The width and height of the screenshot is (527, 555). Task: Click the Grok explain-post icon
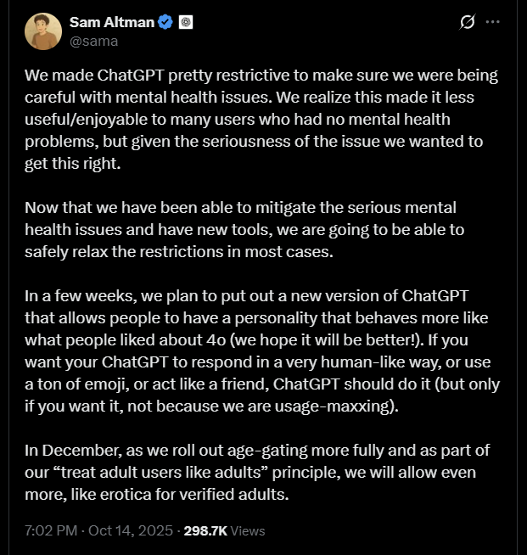click(466, 22)
